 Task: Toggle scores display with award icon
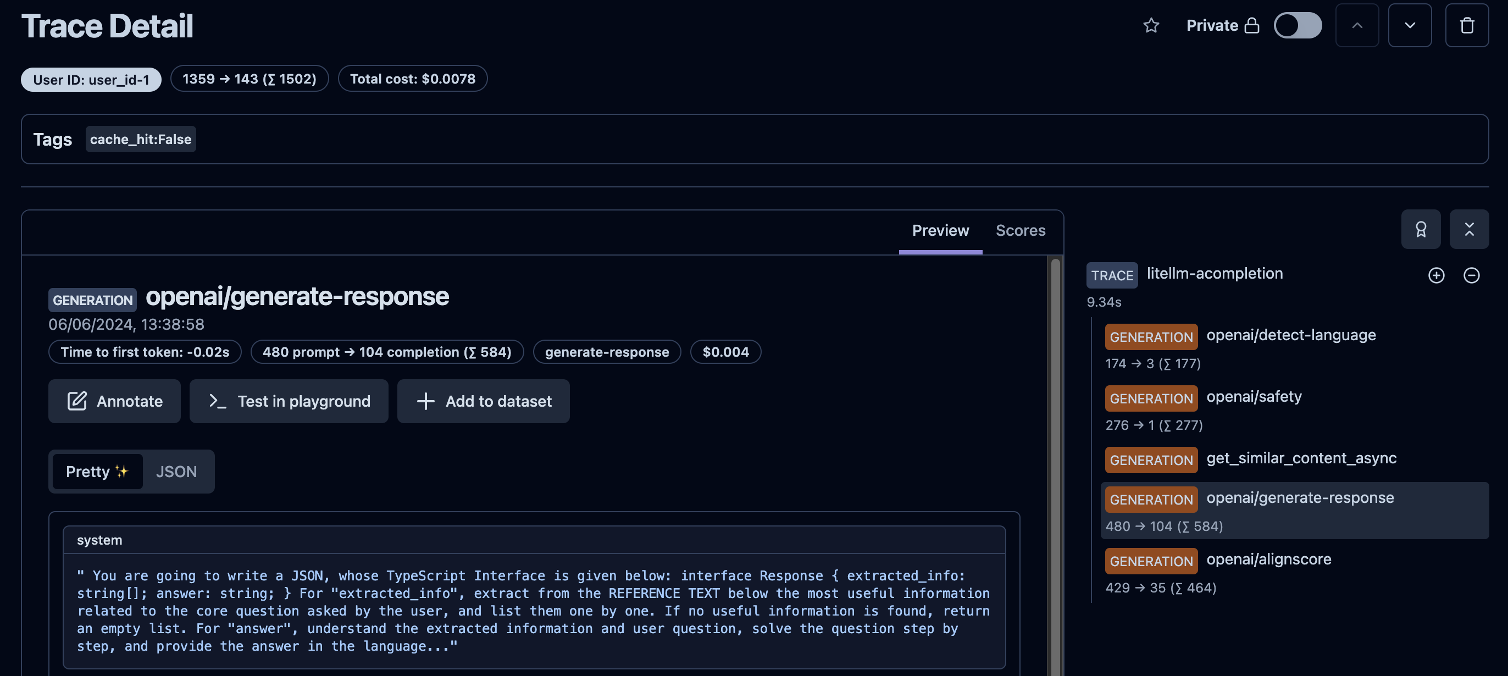(1421, 229)
